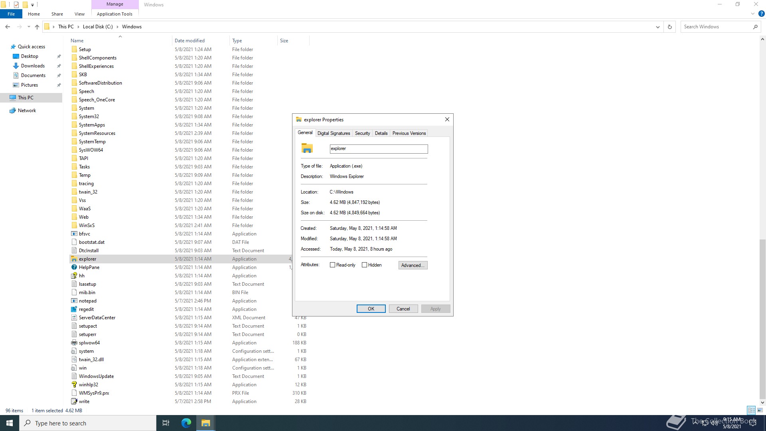The image size is (766, 431).
Task: Click the regedit registry editor icon
Action: [x=74, y=309]
